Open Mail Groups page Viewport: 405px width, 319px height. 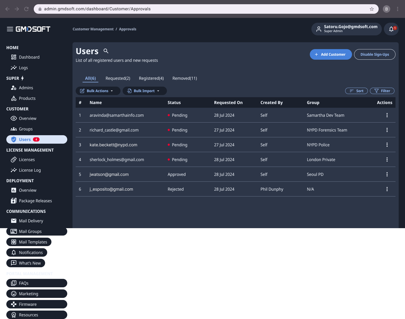tap(37, 231)
